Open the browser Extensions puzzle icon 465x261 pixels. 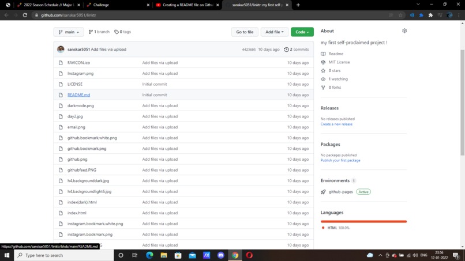tap(430, 15)
